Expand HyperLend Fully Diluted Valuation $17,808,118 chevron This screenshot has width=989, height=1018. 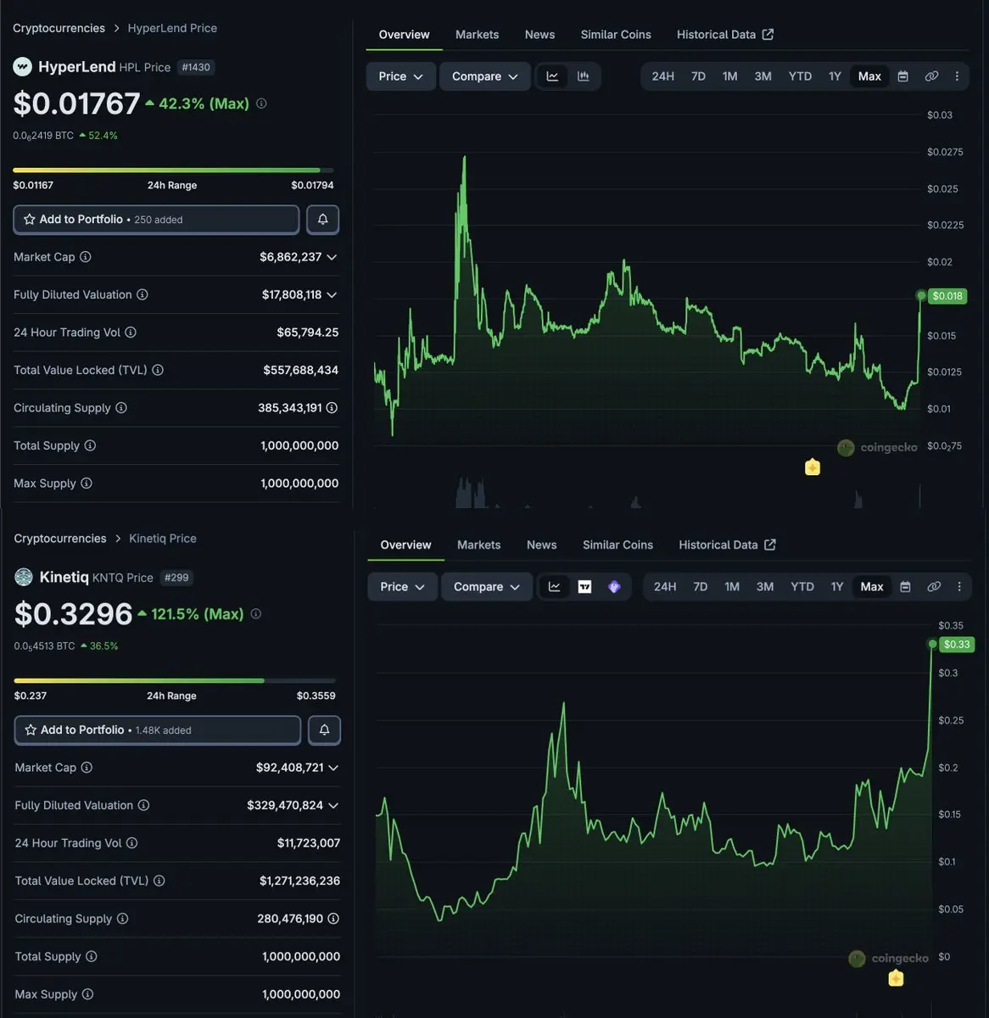click(332, 295)
